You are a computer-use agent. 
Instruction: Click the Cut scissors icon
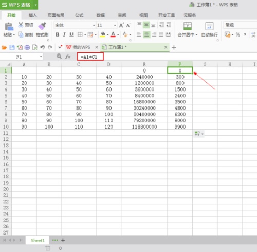tap(21, 25)
